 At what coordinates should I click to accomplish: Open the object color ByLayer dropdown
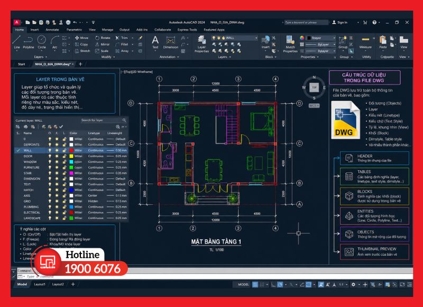(x=321, y=38)
